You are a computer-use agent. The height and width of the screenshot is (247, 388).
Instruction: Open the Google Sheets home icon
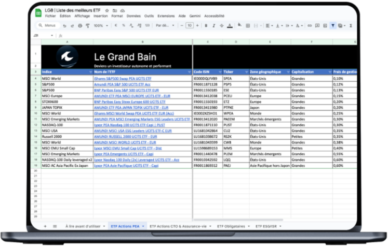pyautogui.click(x=38, y=13)
